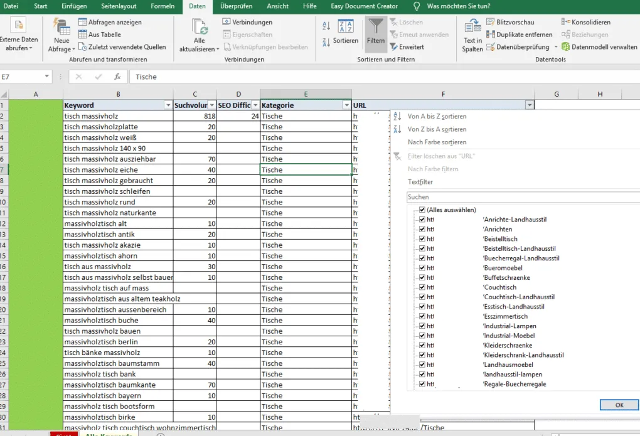The height and width of the screenshot is (436, 640).
Task: Click the formula bar showing Tische
Action: coord(383,77)
